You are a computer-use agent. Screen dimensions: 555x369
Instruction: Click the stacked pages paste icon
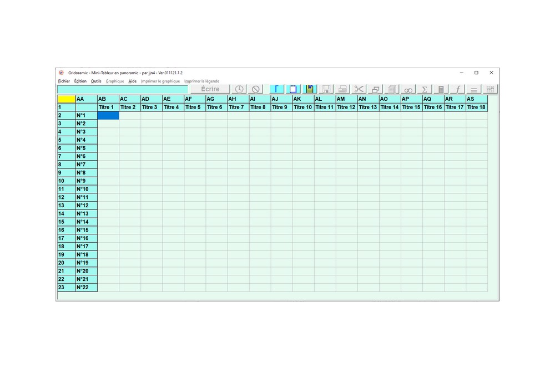[x=392, y=89]
